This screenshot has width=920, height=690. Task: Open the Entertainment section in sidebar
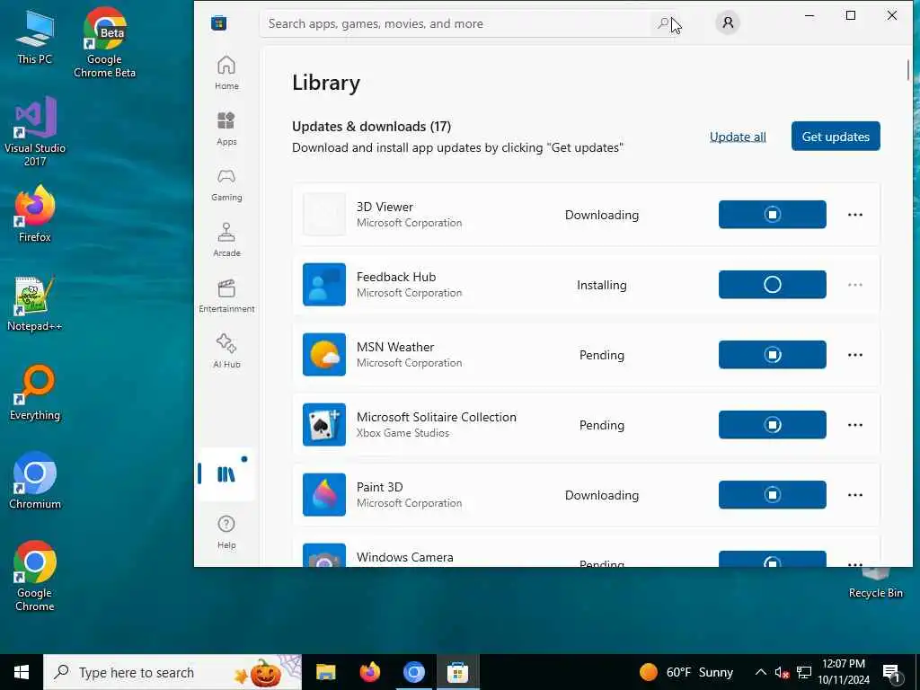pyautogui.click(x=226, y=296)
